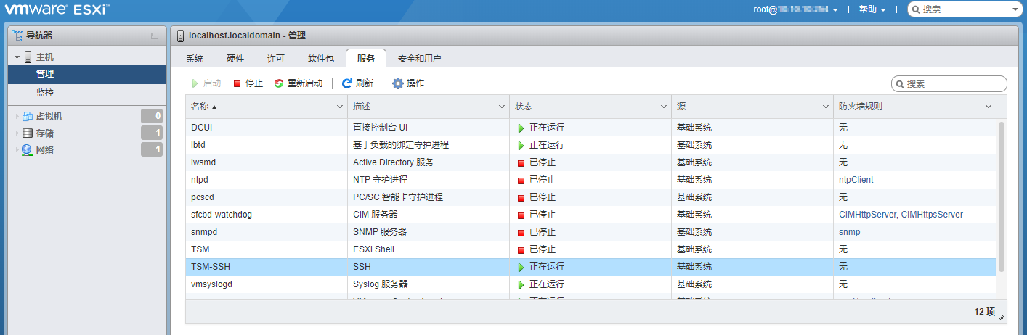
Task: Click the 刷新 button label
Action: [365, 83]
